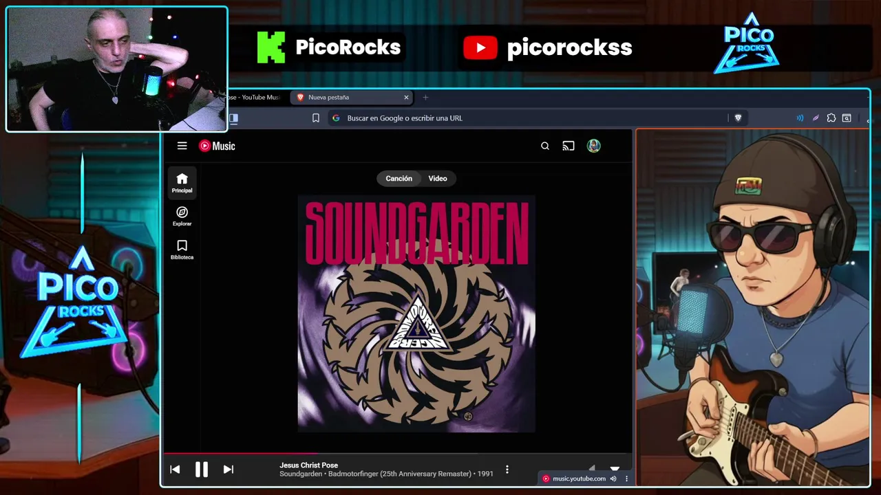The image size is (881, 495).
Task: Open options menu of music.youtube.com popup
Action: tap(626, 478)
